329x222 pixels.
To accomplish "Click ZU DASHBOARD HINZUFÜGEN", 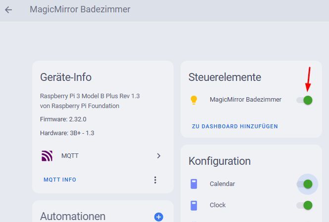I will [235, 126].
